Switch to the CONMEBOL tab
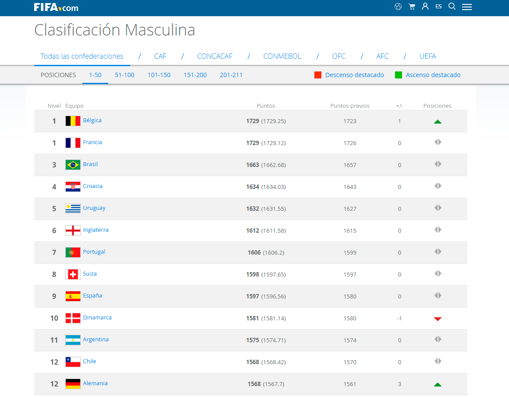This screenshot has height=397, width=509. coord(282,56)
